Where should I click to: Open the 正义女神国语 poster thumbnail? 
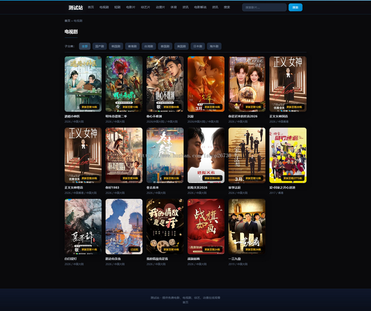[288, 84]
